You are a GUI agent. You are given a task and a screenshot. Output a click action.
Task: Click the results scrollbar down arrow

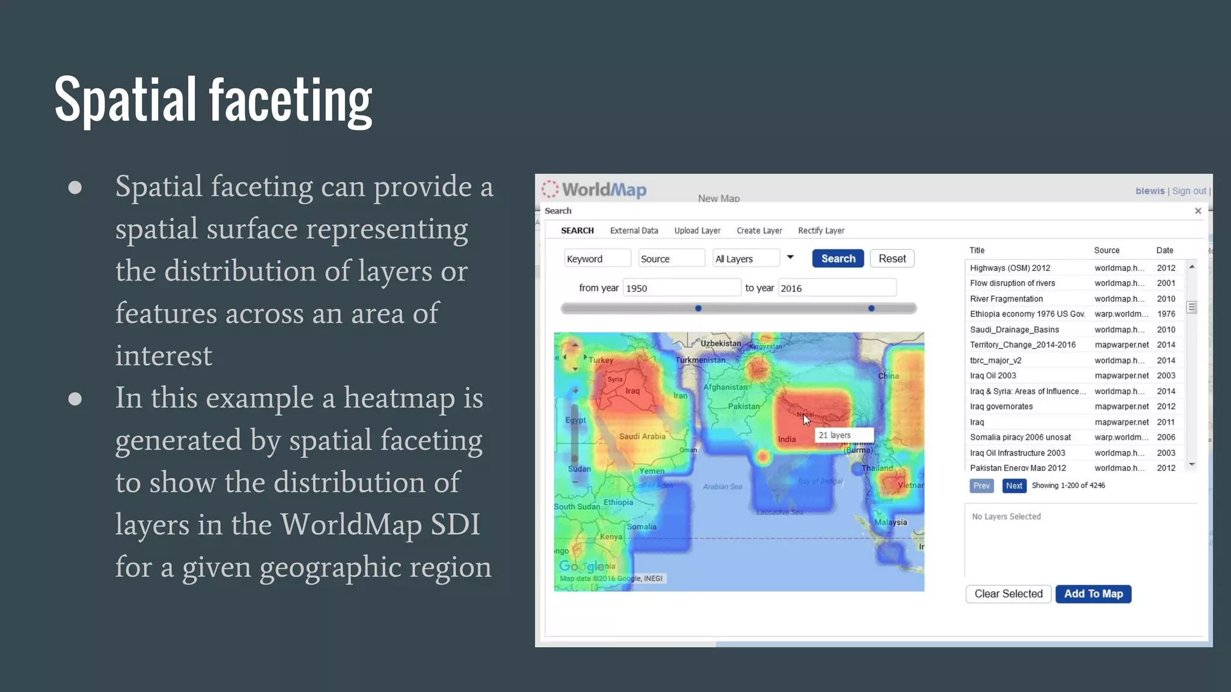(x=1192, y=465)
